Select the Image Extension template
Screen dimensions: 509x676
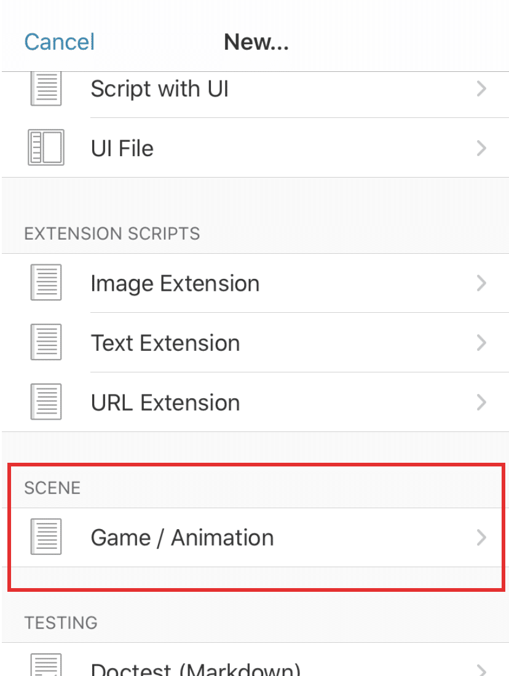(x=255, y=283)
